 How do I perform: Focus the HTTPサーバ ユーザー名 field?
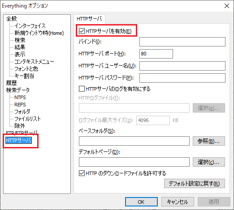click(x=182, y=66)
